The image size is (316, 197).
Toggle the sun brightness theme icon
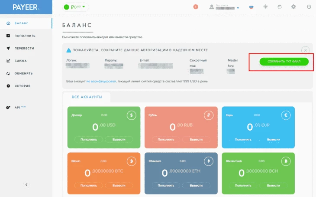(265, 7)
